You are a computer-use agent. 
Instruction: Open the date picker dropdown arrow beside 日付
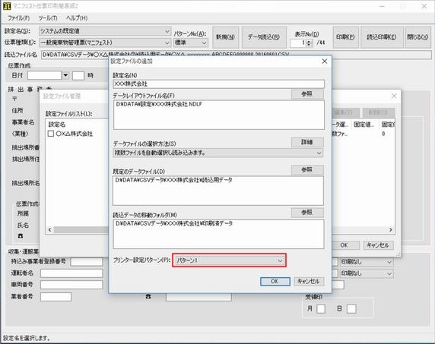click(x=65, y=75)
